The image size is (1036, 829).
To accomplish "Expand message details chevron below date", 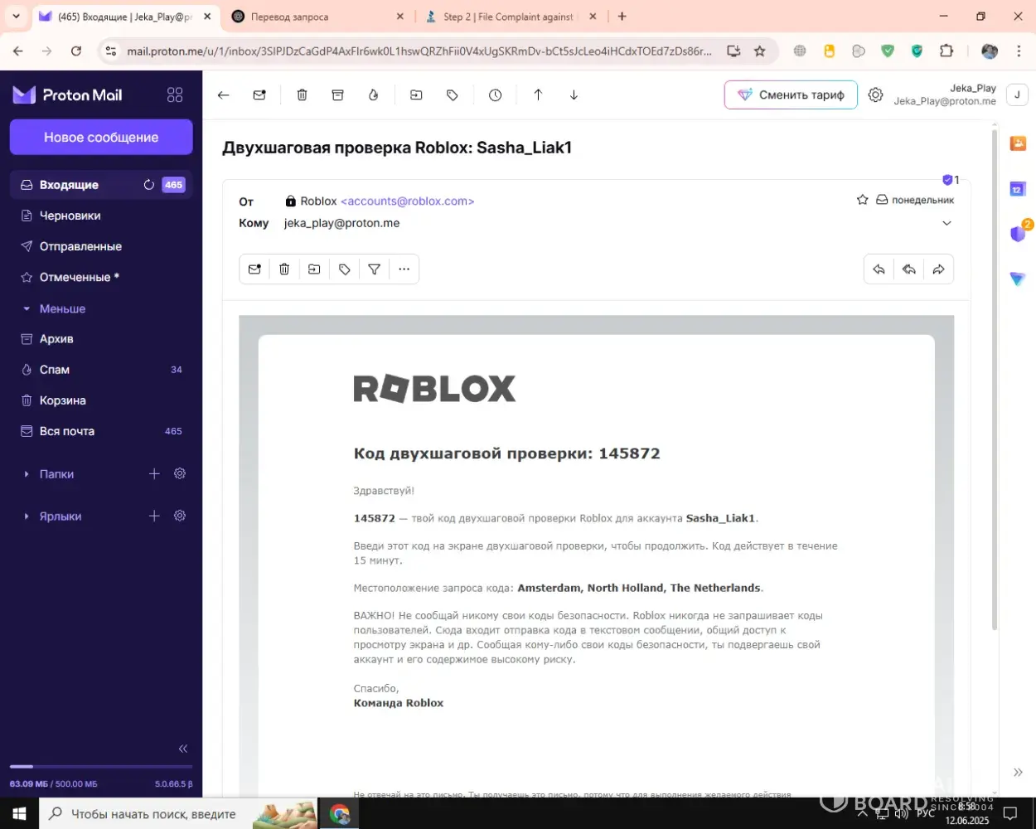I will (x=946, y=223).
